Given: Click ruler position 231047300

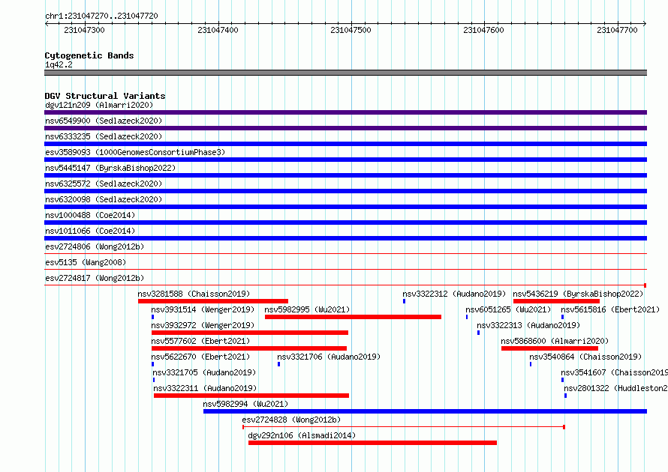Looking at the screenshot, I should pos(84,30).
